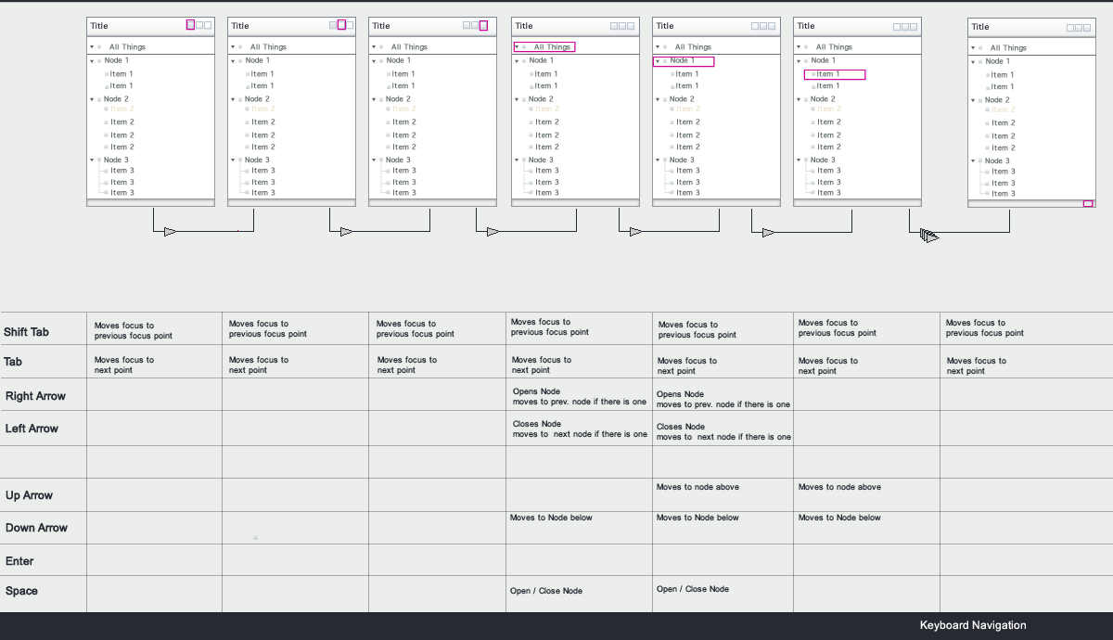Click the highlighted middle title-bar button in second window
1113x640 pixels.
tap(341, 25)
